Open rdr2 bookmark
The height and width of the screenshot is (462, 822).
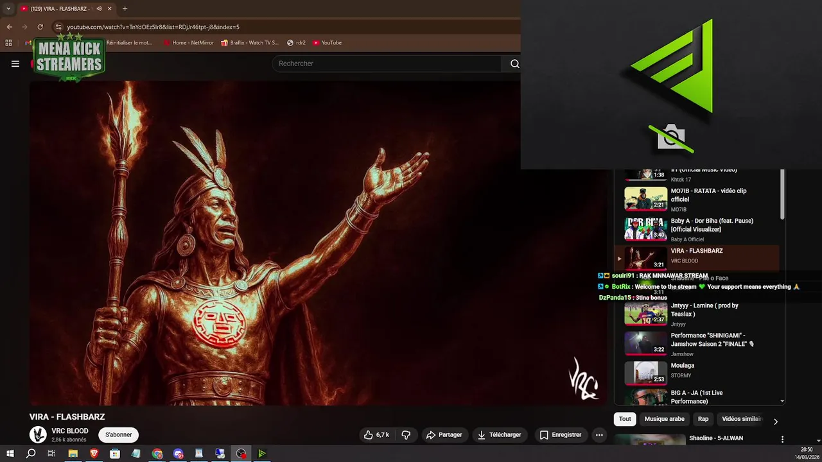[296, 43]
